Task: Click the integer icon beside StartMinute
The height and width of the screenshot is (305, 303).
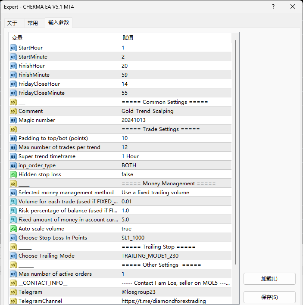Action: tap(13, 57)
